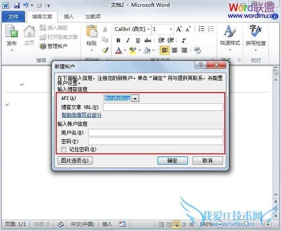The width and height of the screenshot is (281, 231).
Task: Open the font color dropdown arrow
Action: coord(125,51)
